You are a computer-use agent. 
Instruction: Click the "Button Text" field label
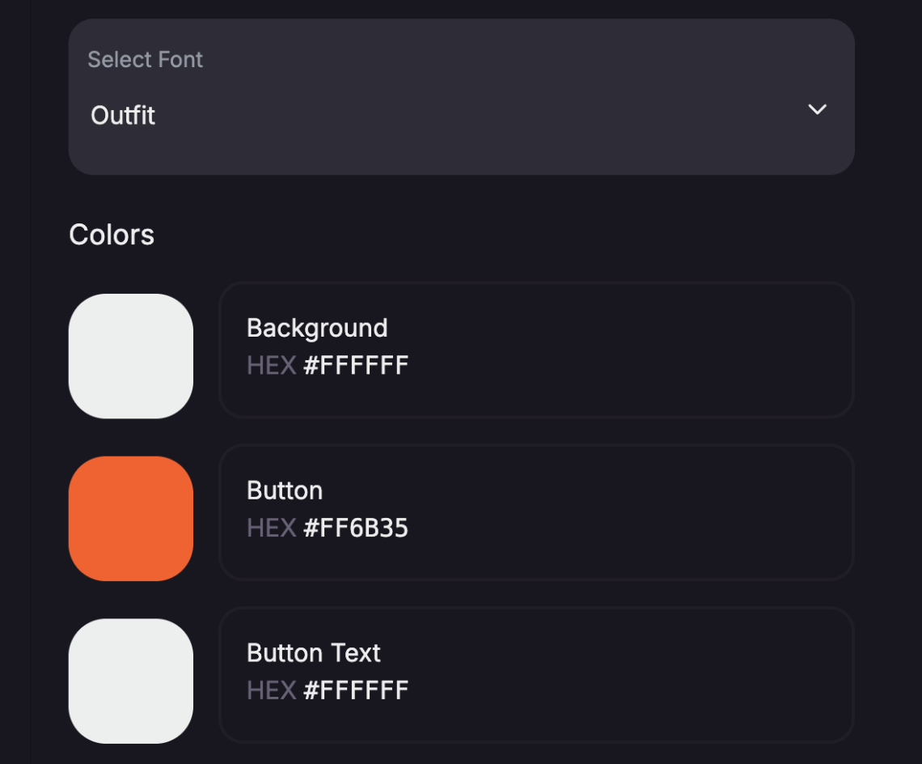click(314, 653)
